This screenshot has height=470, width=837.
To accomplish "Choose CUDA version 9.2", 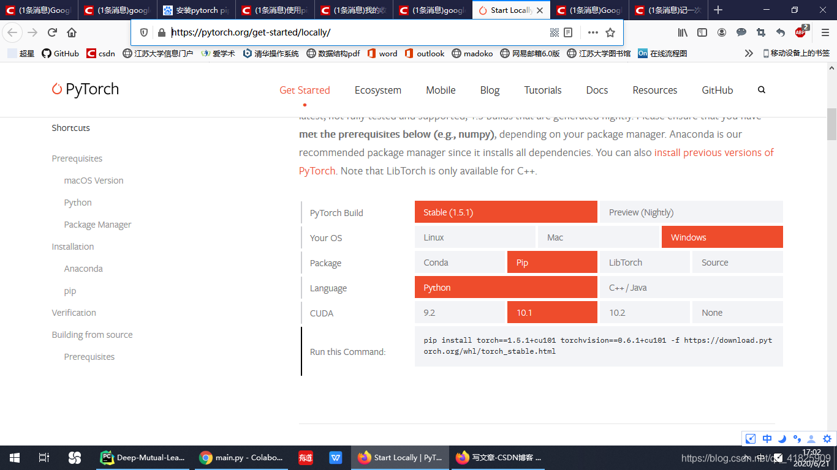I will (x=460, y=312).
